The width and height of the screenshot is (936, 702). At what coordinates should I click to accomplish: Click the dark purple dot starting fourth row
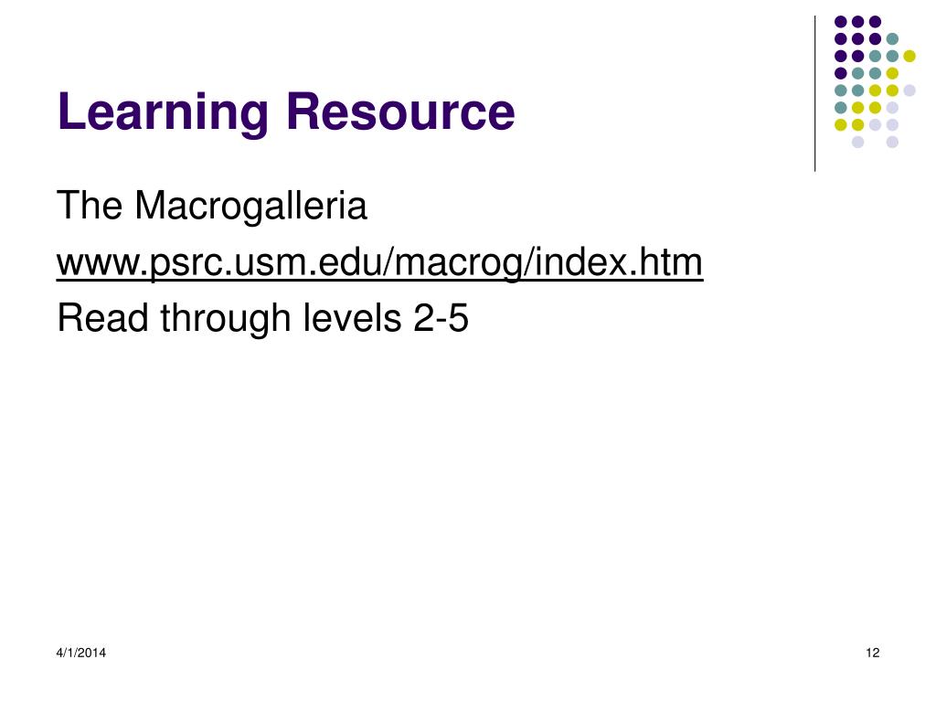pyautogui.click(x=841, y=73)
